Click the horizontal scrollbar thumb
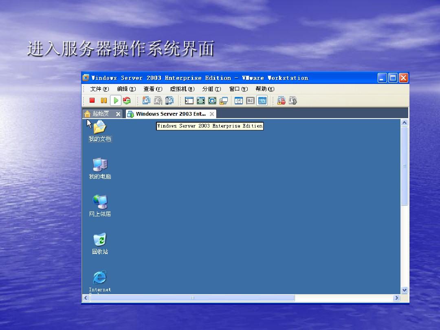Image resolution: width=440 pixels, height=330 pixels. 192,298
